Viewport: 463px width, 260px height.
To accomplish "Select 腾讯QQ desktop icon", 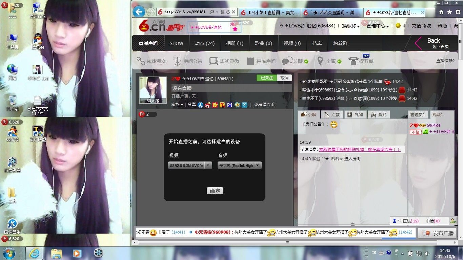I will tap(38, 41).
